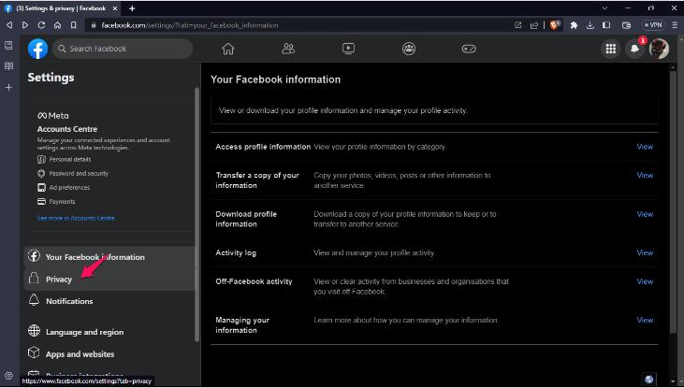Open the Groups icon in top navigation

[409, 49]
